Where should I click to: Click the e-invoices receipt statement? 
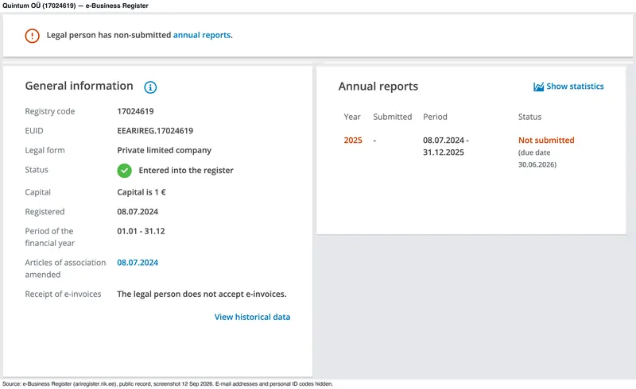click(202, 295)
